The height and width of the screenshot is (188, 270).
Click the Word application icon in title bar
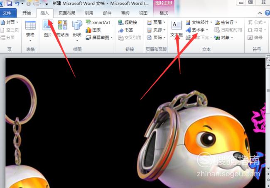[1, 4]
